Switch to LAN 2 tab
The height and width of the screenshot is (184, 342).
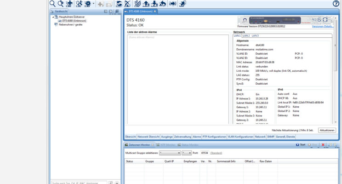246,35
